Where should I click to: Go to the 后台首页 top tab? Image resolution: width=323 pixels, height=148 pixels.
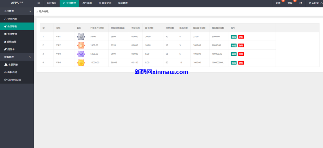51,3
